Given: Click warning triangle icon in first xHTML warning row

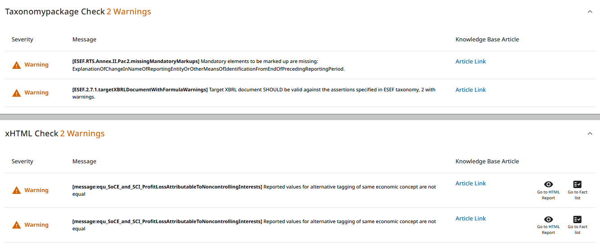Looking at the screenshot, I should click(17, 190).
